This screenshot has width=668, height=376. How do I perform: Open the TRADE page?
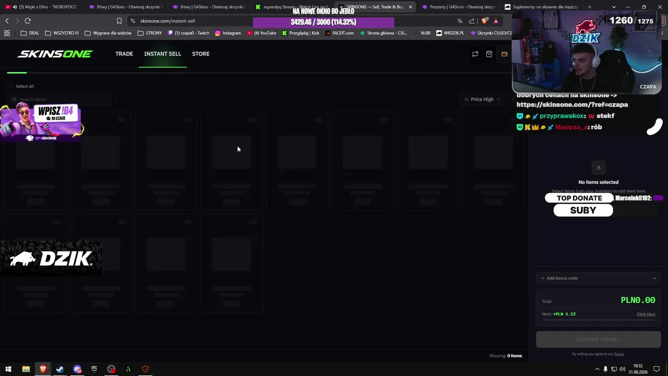[124, 54]
